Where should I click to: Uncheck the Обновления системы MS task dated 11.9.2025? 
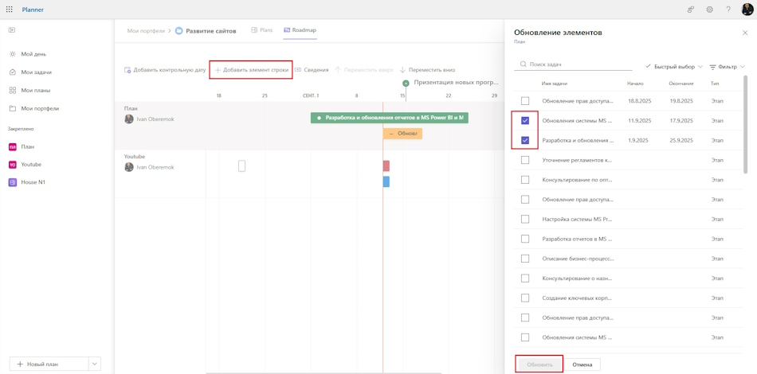coord(525,121)
